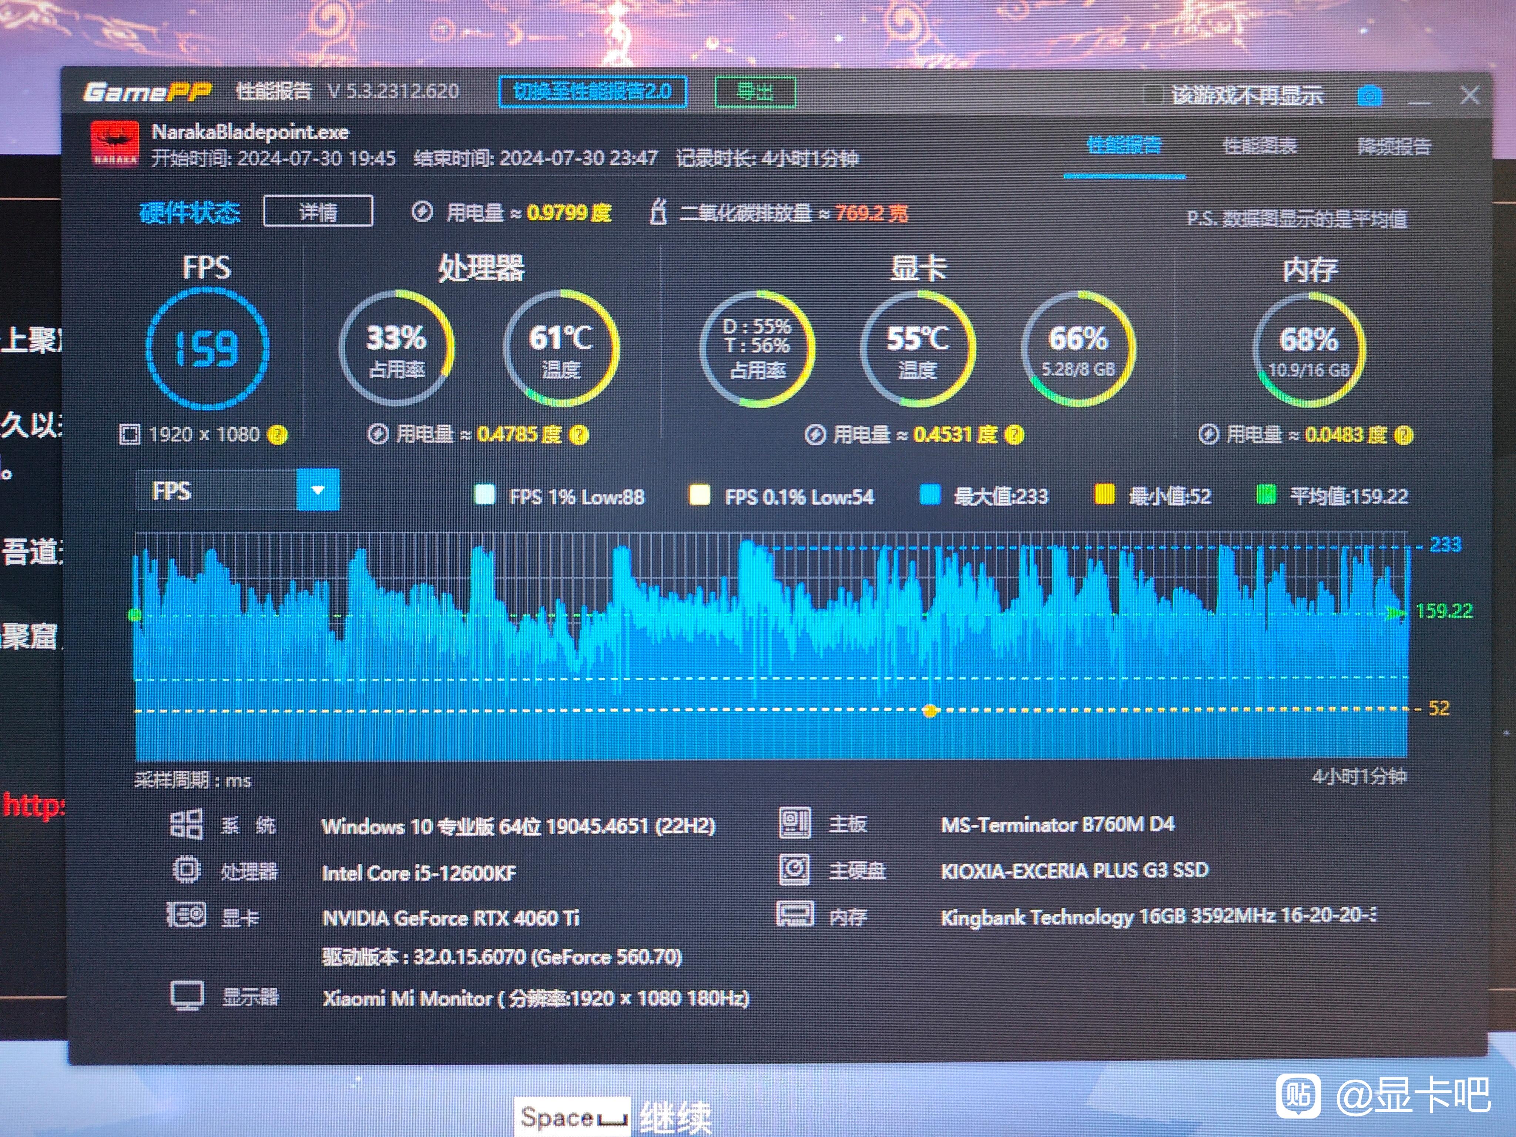1516x1137 pixels.
Task: Open the FPS chart type dropdown
Action: (x=238, y=490)
